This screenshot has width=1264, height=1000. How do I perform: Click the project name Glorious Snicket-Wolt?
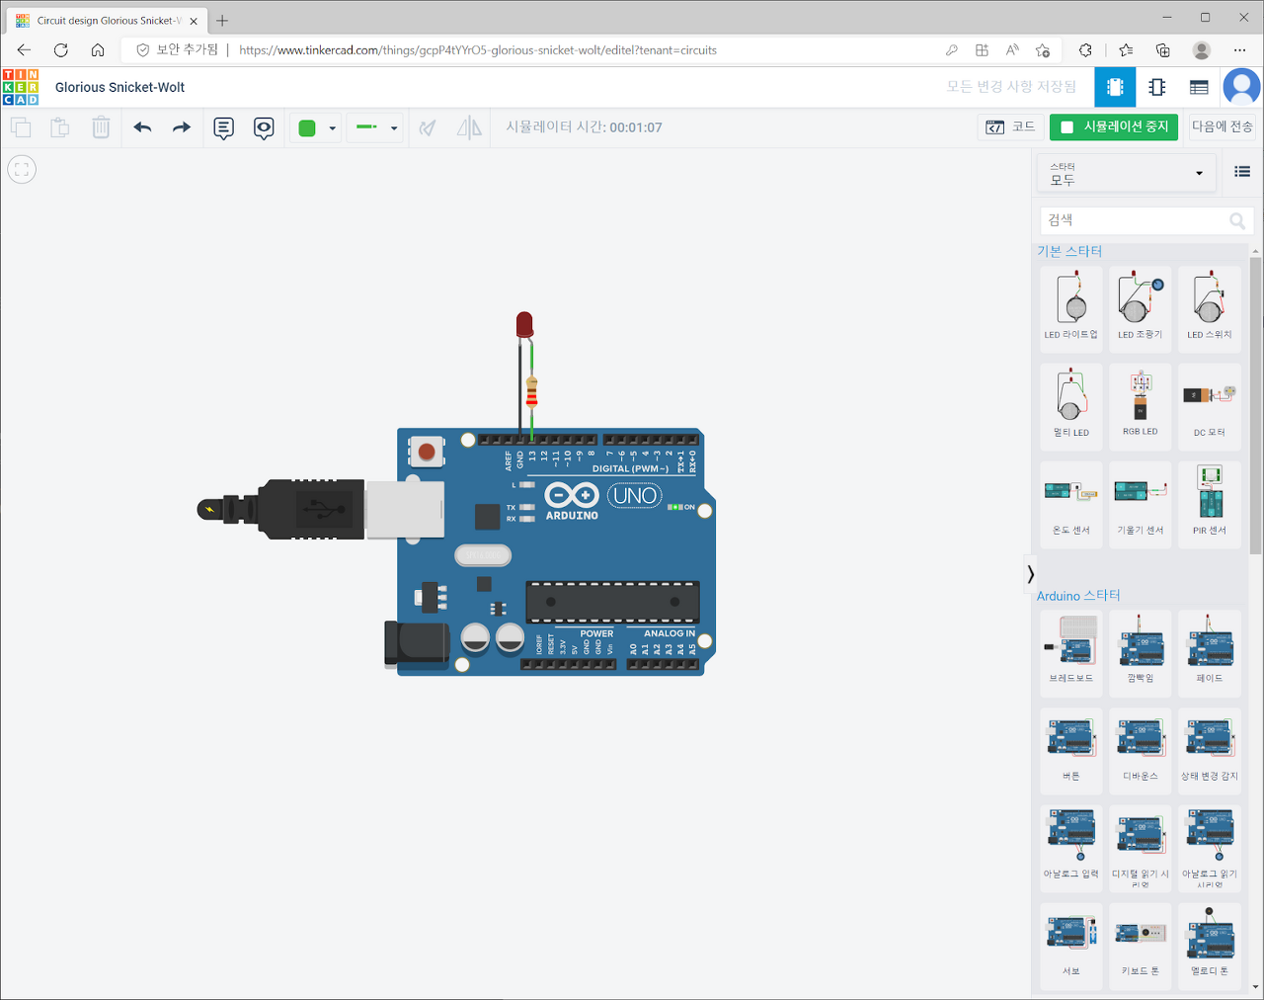click(119, 87)
